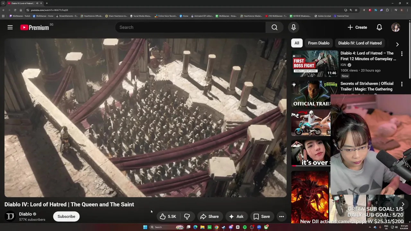Click the Share button
This screenshot has width=411, height=231.
(x=209, y=217)
